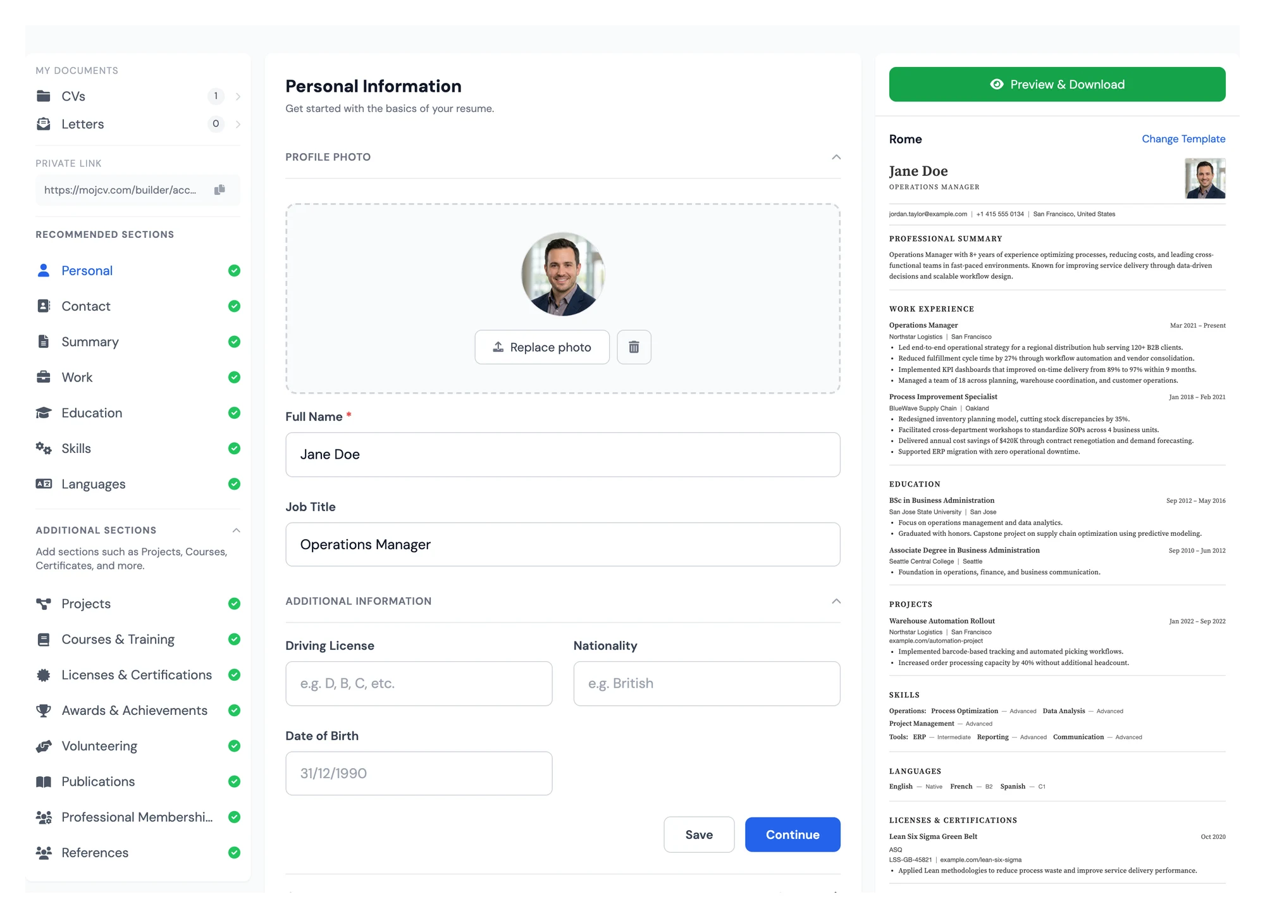Click the Work briefcase icon
The width and height of the screenshot is (1265, 918).
coord(44,377)
